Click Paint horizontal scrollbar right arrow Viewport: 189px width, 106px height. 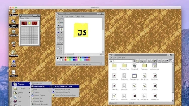click(x=101, y=54)
